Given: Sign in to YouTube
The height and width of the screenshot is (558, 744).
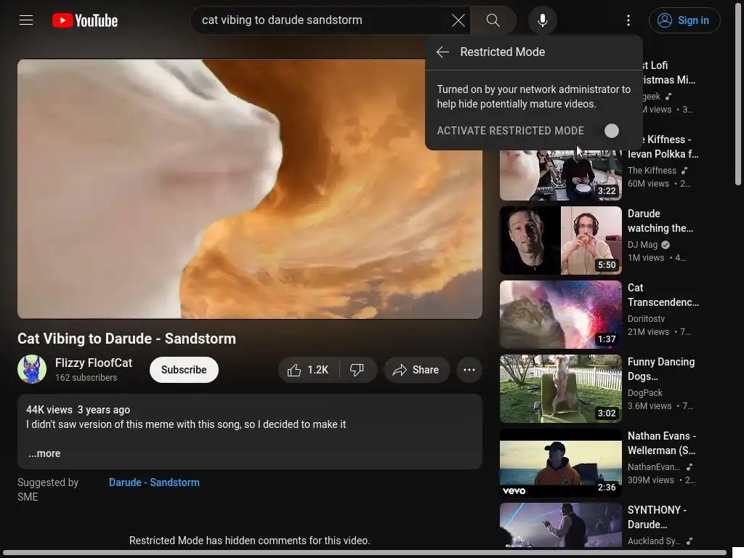Looking at the screenshot, I should [x=684, y=20].
